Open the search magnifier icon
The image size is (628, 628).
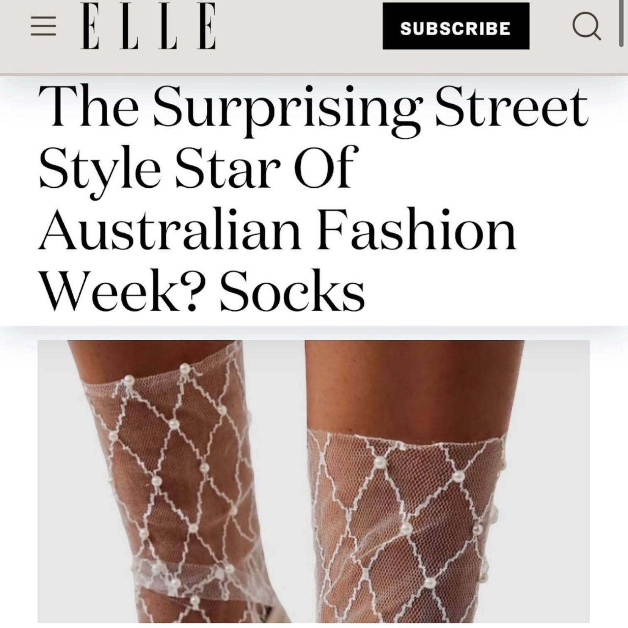click(x=586, y=27)
